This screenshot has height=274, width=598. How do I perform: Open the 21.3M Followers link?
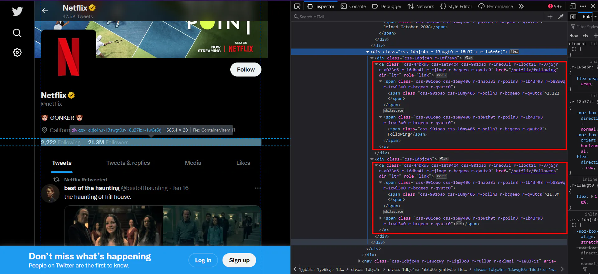(108, 142)
